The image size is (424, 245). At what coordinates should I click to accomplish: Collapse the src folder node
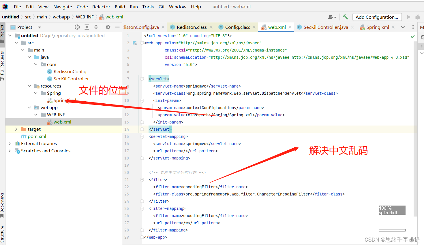16,43
